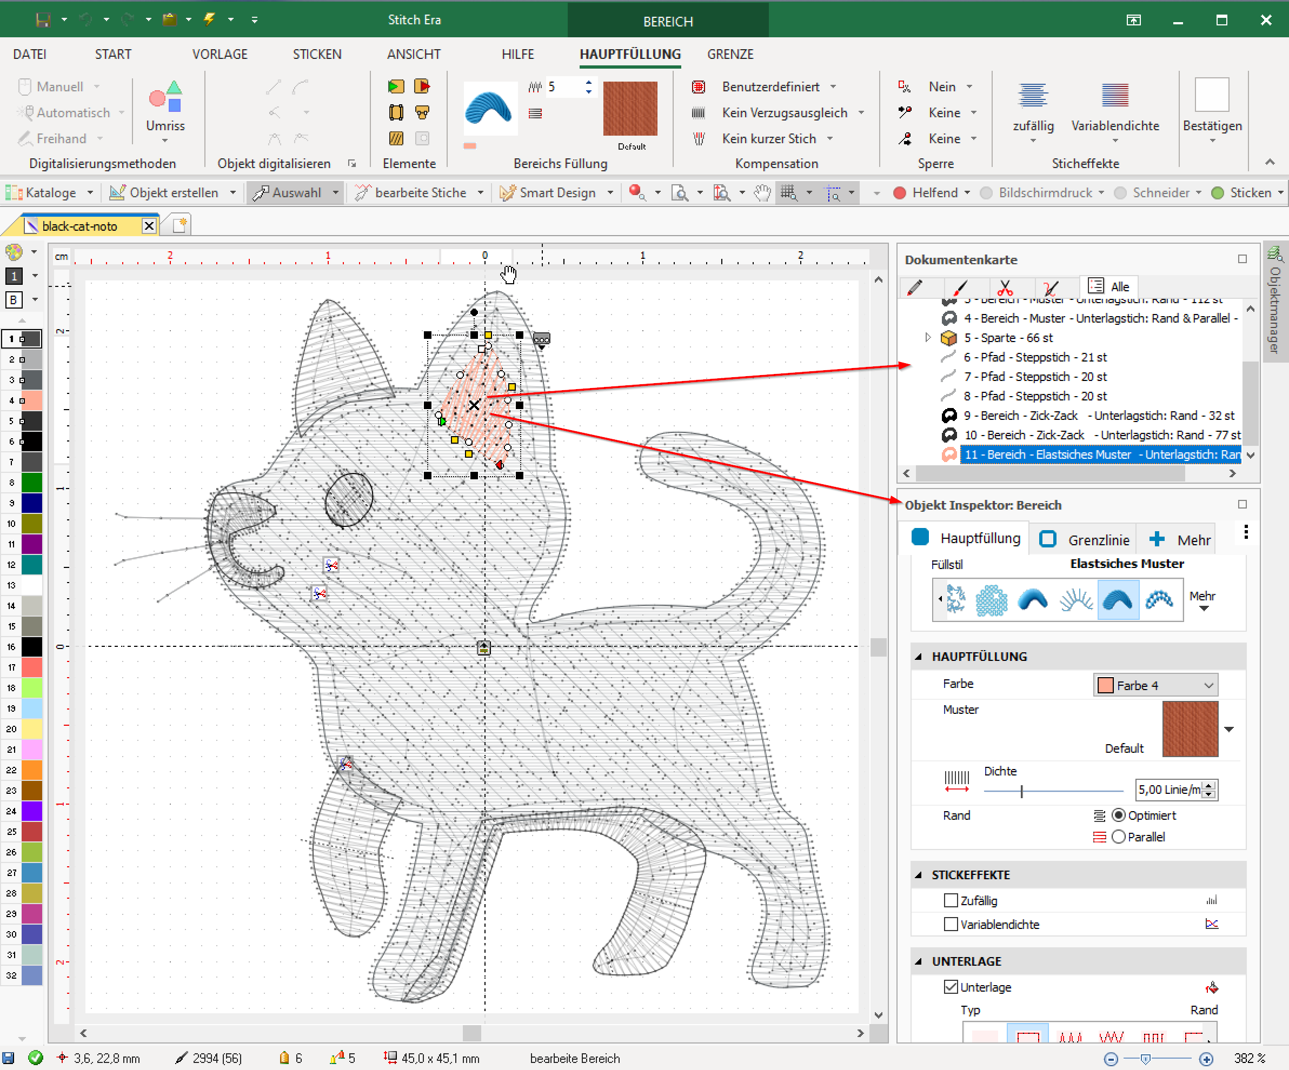Click the Umriss shapes icon
The image size is (1289, 1070).
[165, 97]
